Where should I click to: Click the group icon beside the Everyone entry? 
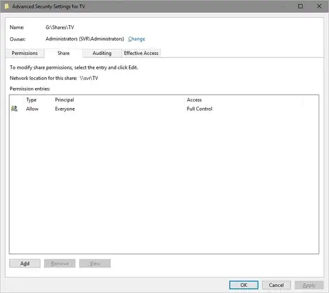14,109
